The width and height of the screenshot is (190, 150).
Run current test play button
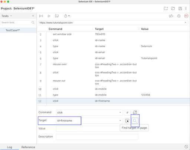(x=49, y=16)
